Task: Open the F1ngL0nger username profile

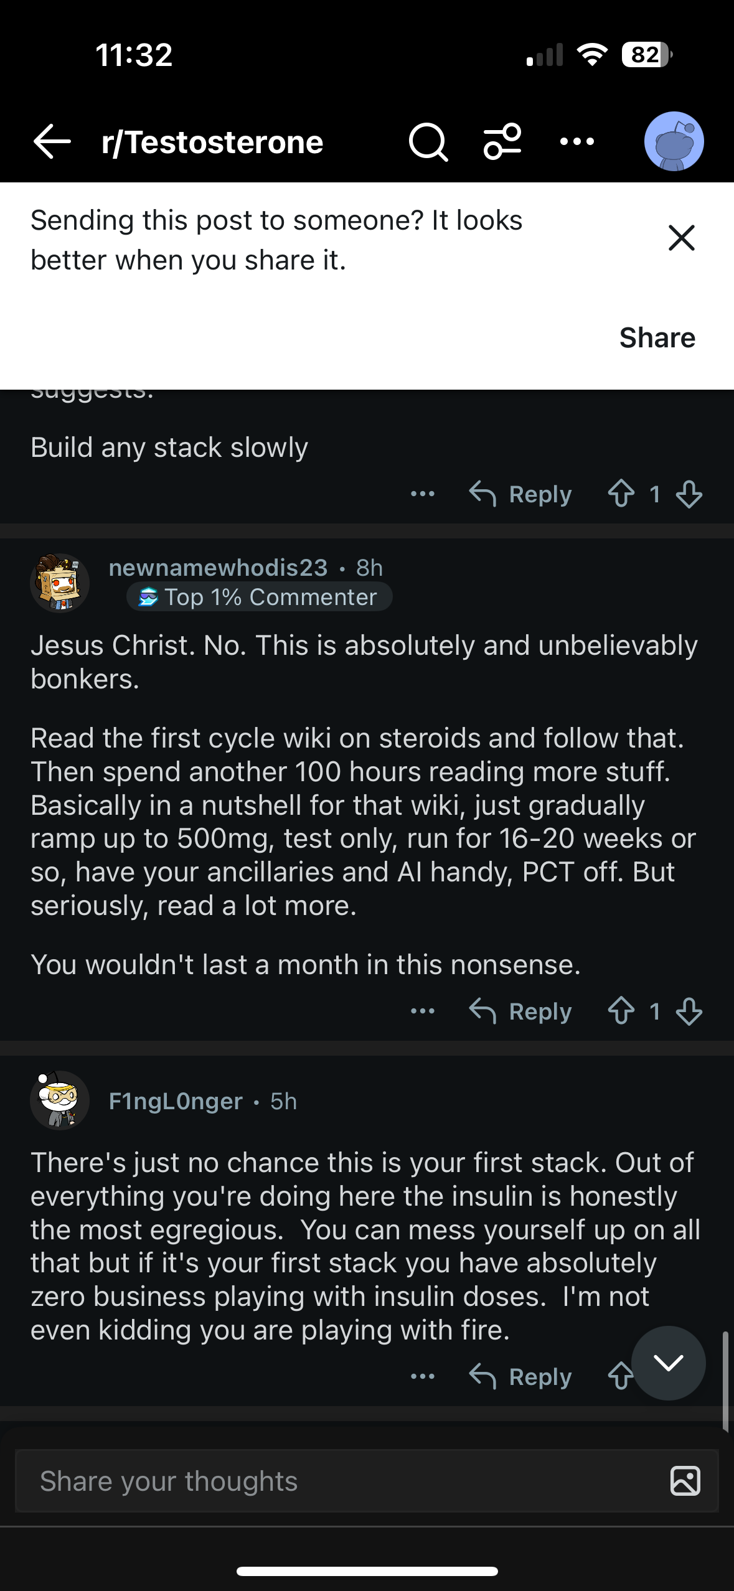Action: coord(176,1101)
